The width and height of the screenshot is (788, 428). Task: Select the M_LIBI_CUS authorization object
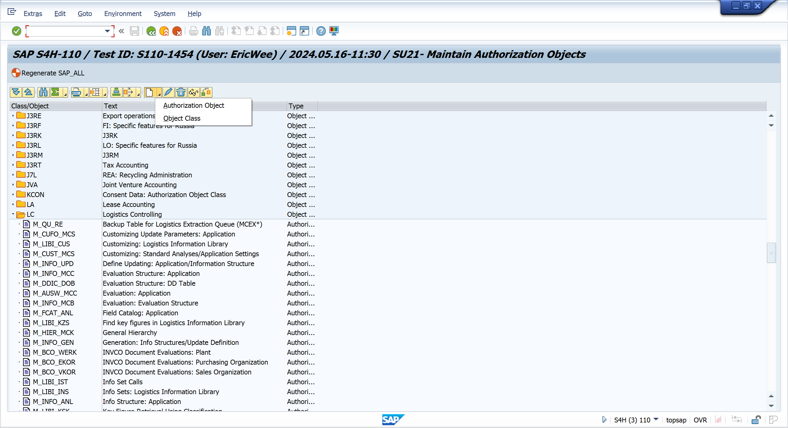click(51, 244)
